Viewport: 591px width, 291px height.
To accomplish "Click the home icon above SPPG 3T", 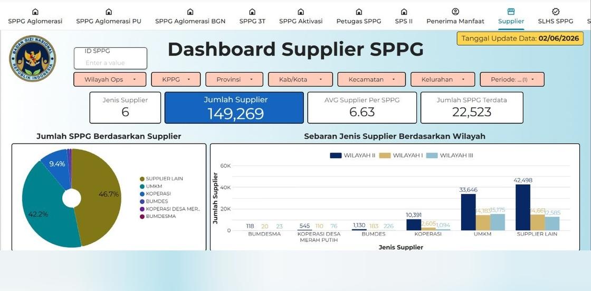I will [x=252, y=12].
